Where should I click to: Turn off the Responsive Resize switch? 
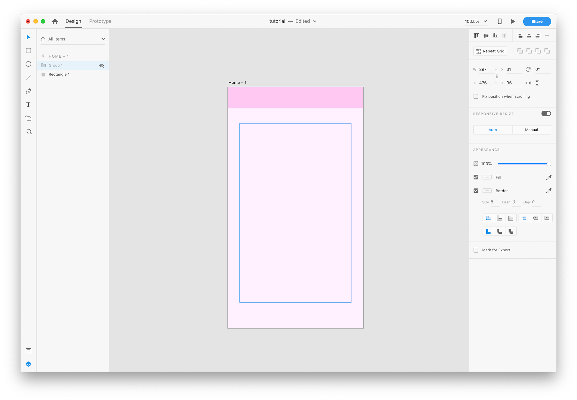point(546,114)
